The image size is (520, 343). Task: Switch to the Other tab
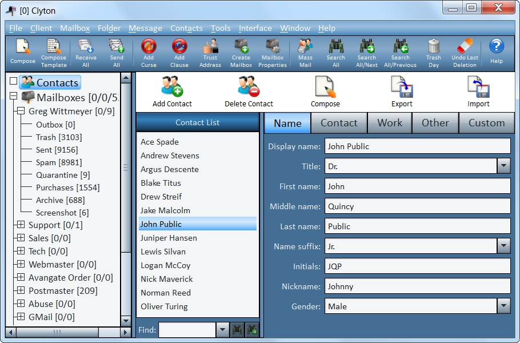pos(435,123)
